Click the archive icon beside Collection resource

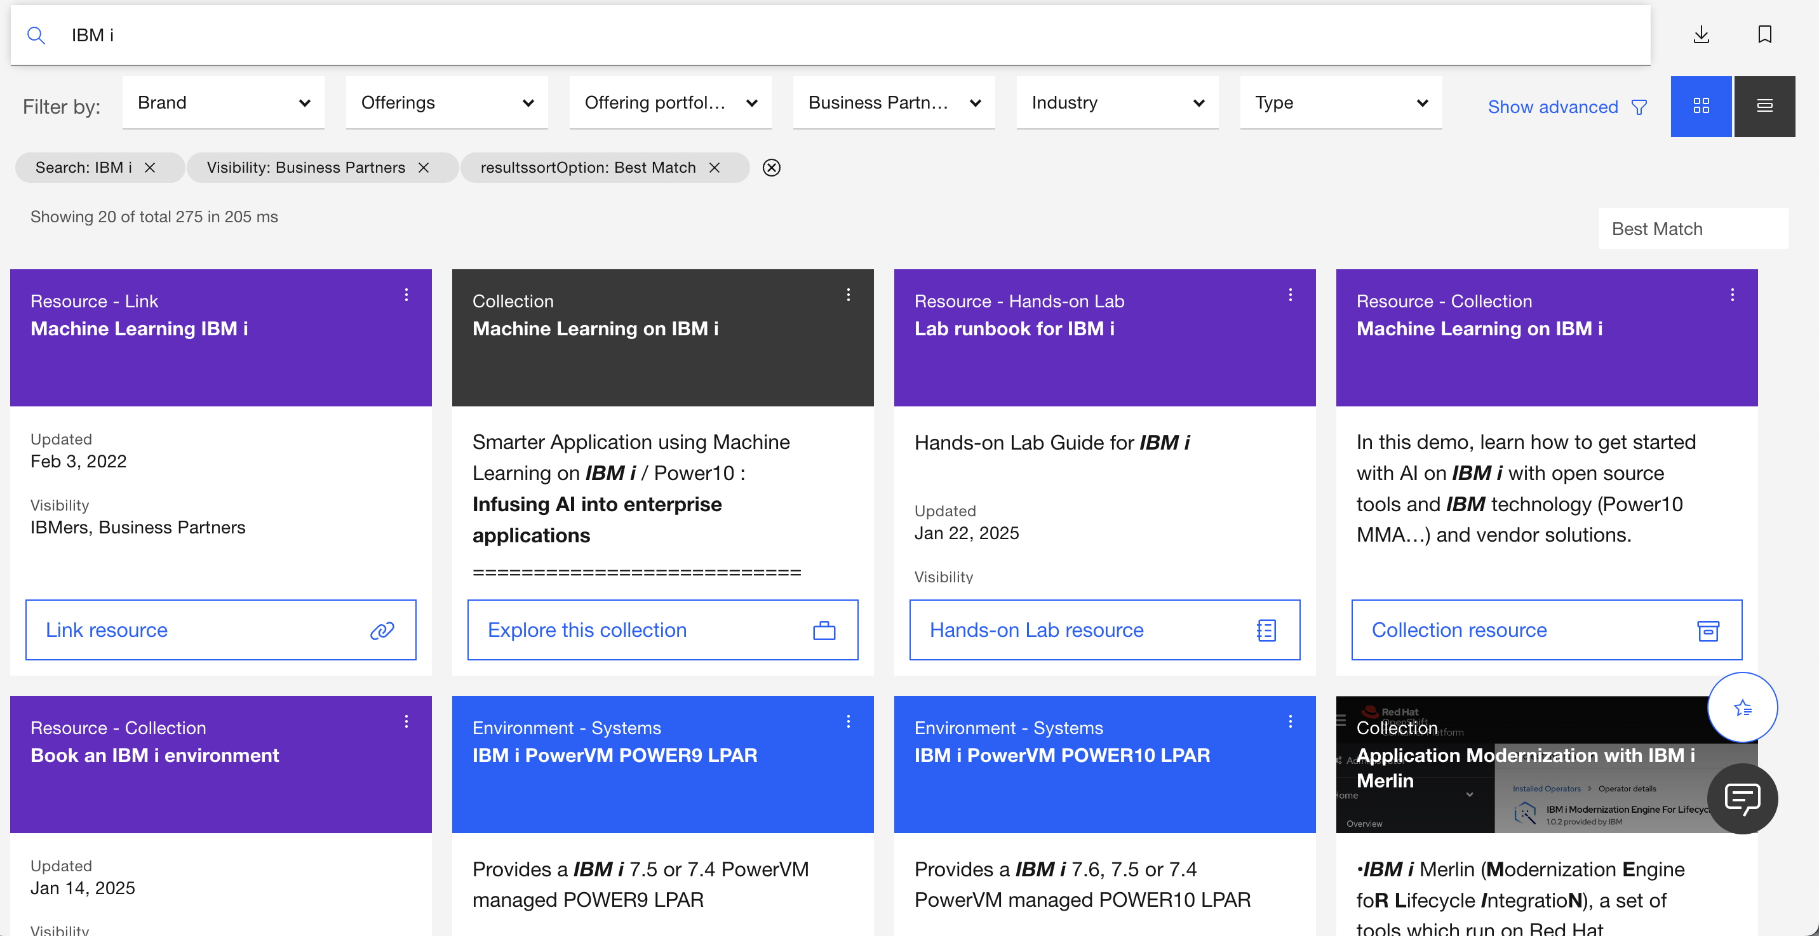[x=1709, y=630]
